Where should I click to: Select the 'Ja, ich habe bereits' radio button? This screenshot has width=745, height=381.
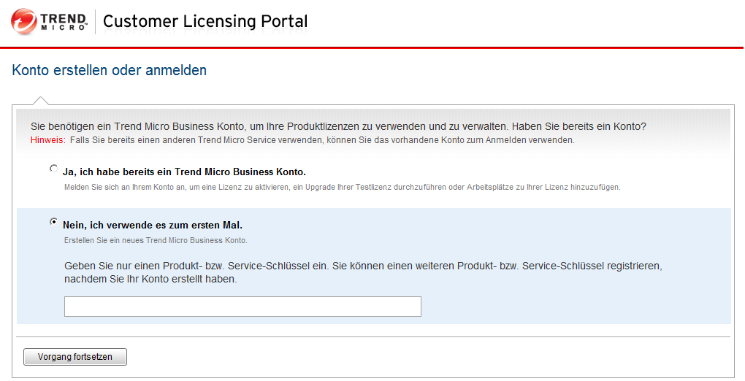click(x=53, y=169)
